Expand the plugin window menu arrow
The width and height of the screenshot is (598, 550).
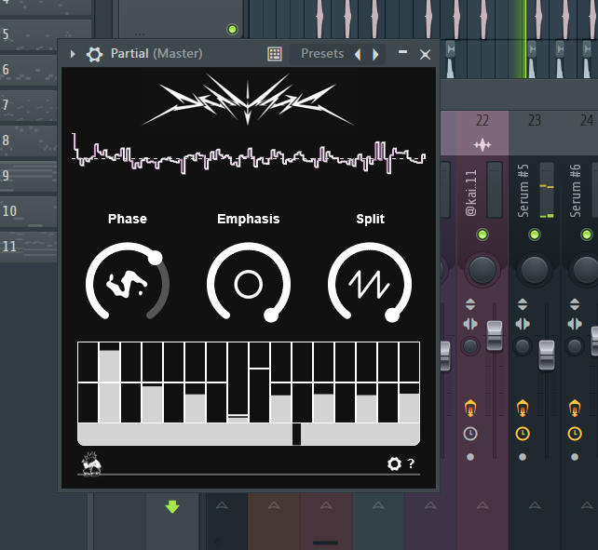tap(73, 54)
